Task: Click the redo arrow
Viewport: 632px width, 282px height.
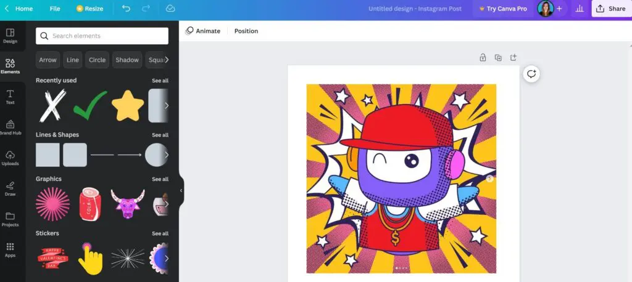Action: (x=146, y=9)
